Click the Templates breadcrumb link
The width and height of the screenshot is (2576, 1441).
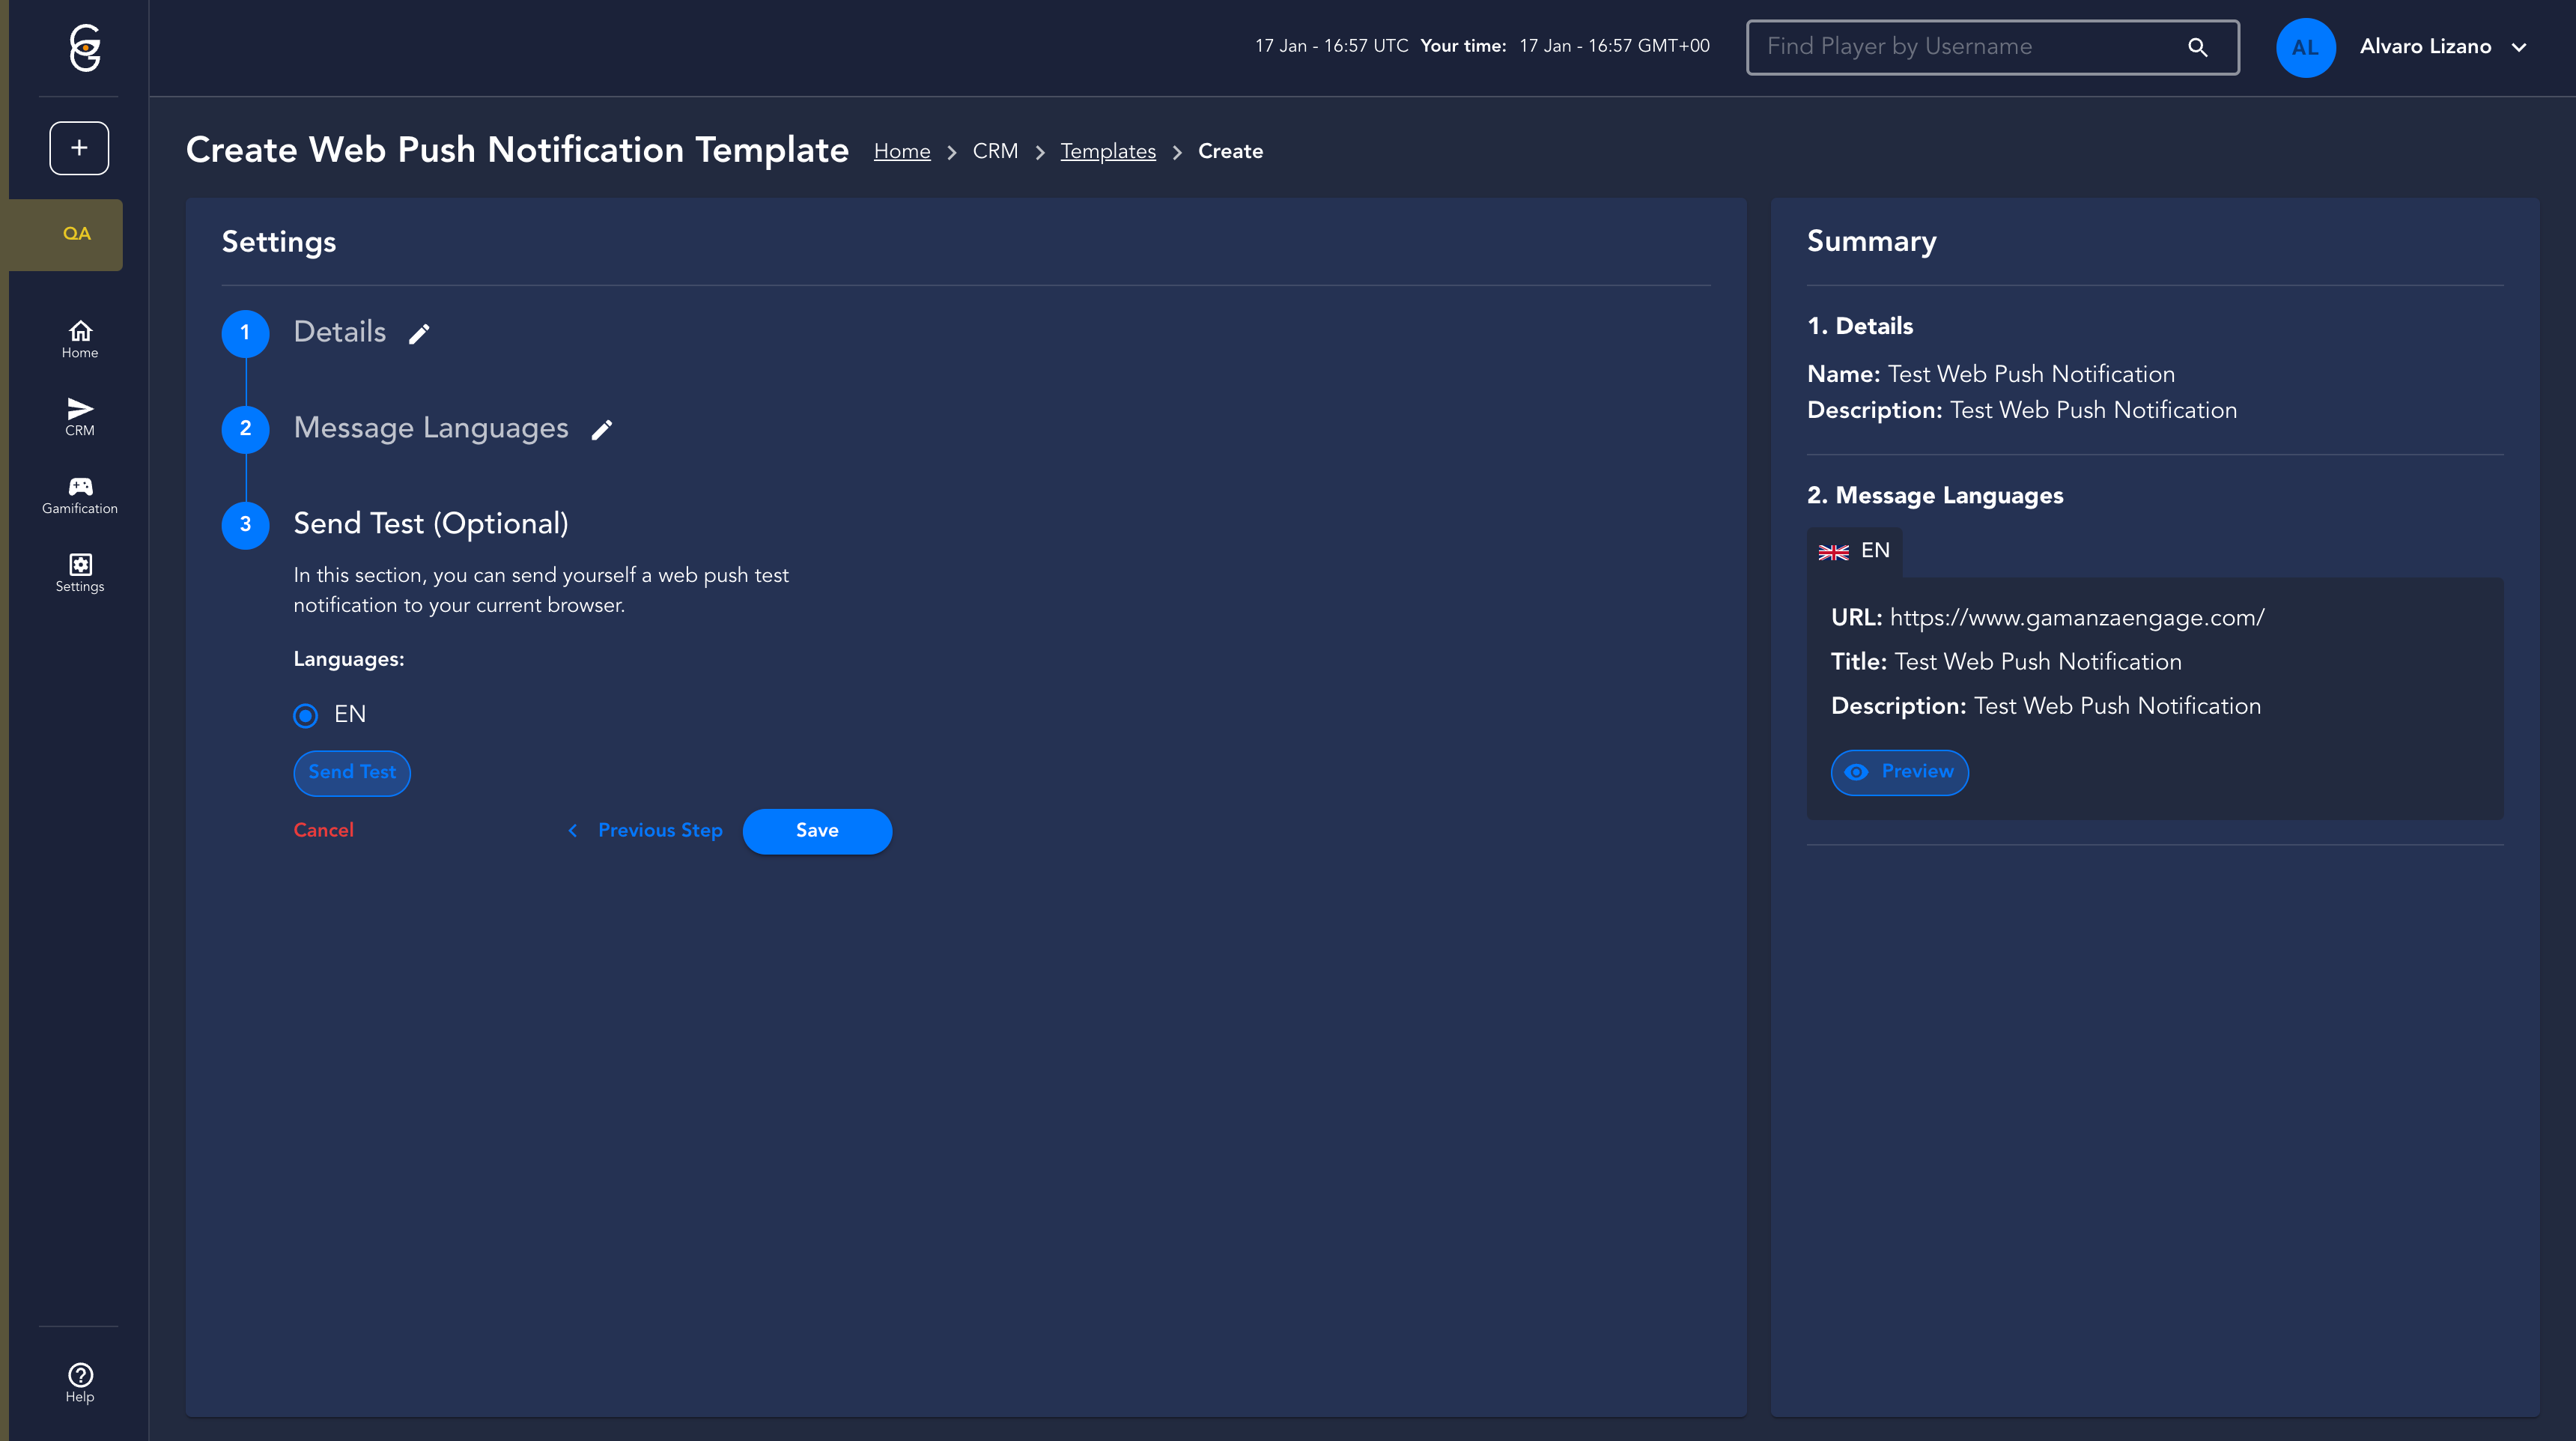pyautogui.click(x=1107, y=152)
